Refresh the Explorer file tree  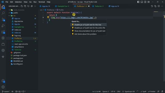coord(28,6)
